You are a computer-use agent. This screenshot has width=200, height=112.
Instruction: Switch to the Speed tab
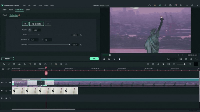(x=28, y=10)
